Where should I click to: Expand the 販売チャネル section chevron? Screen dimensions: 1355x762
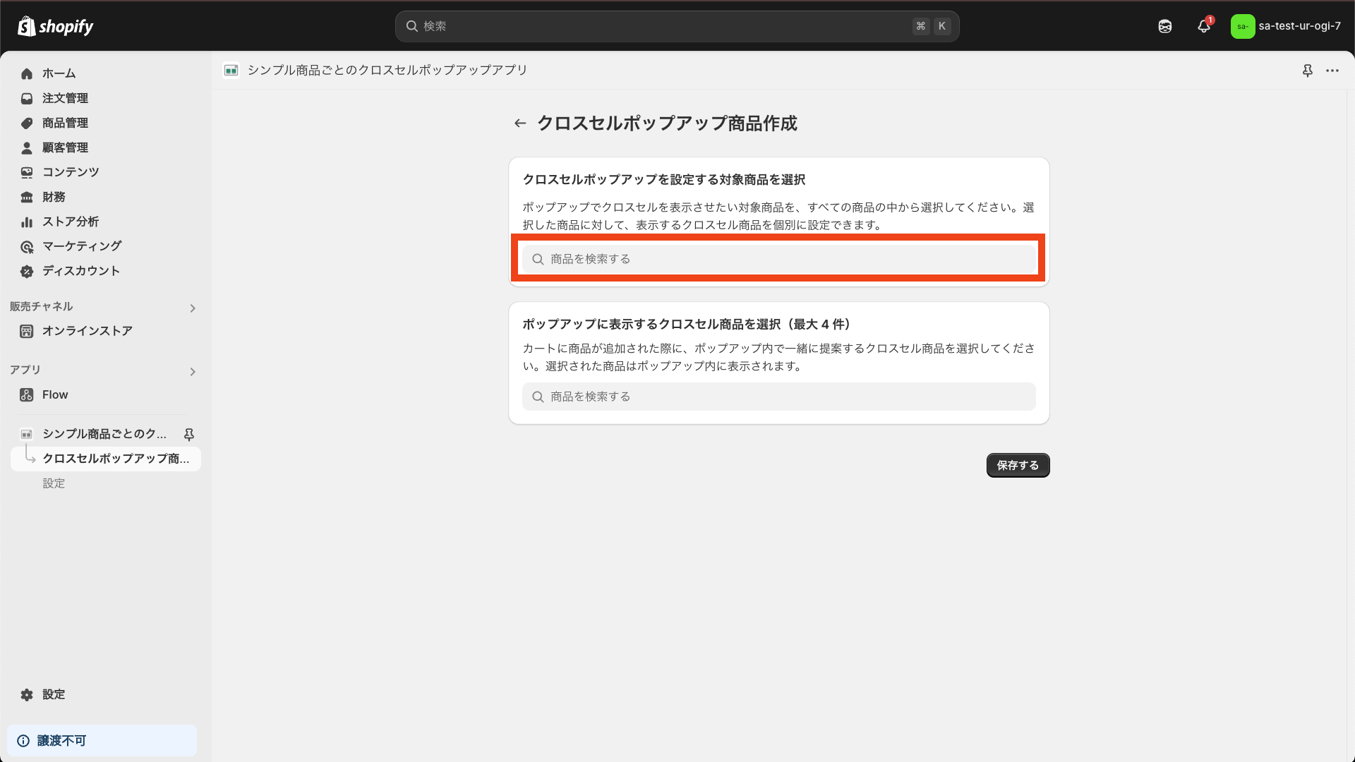(x=192, y=308)
